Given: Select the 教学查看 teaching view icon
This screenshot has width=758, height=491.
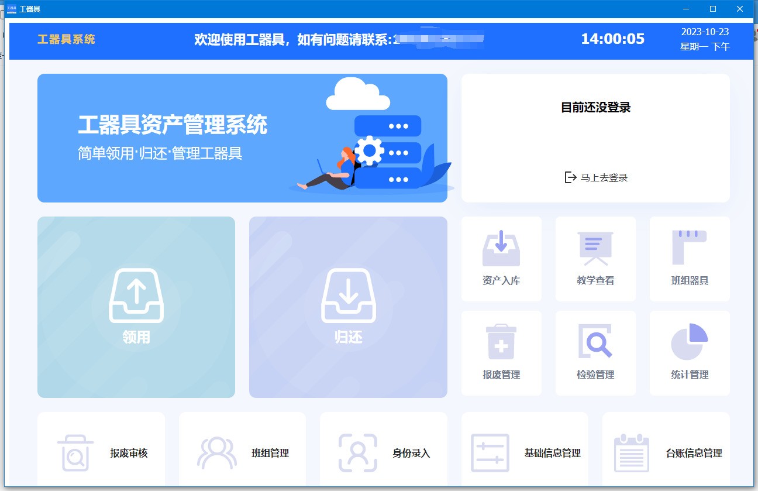Looking at the screenshot, I should point(595,259).
